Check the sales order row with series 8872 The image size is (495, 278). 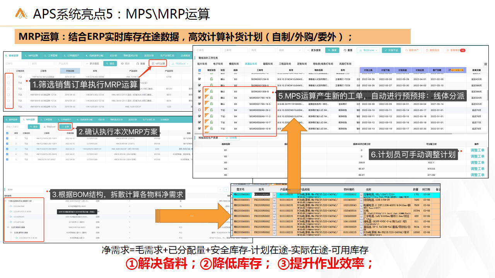point(9,94)
